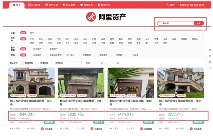Click customer service number 400-822-2870
Viewport: 213px width, 136px height.
(x=196, y=5)
